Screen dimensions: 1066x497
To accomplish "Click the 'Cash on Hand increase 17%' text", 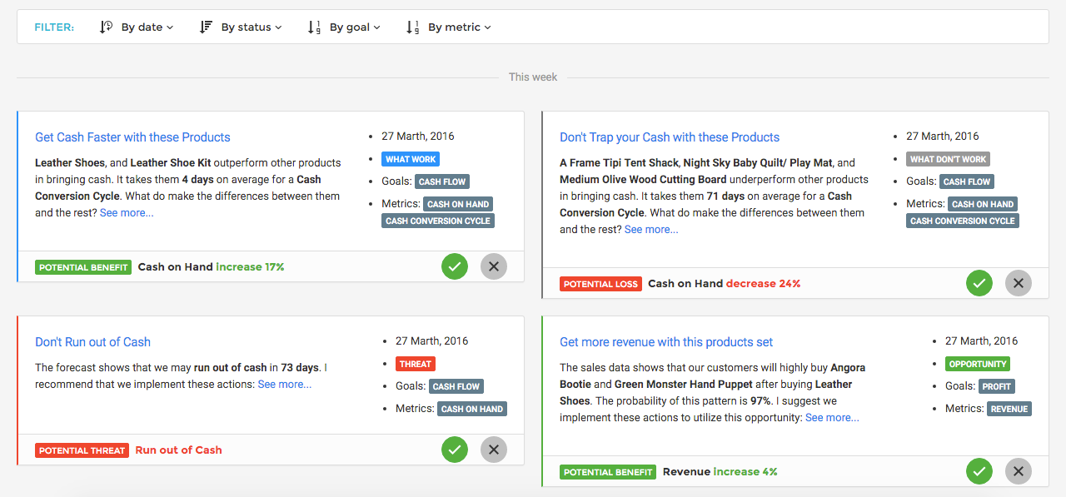I will [212, 267].
